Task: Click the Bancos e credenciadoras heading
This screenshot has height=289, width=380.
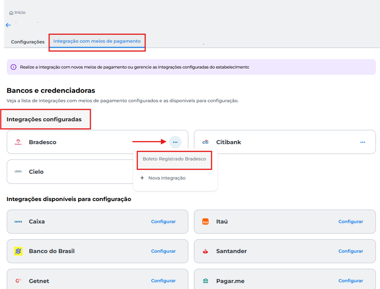Action: (x=51, y=90)
